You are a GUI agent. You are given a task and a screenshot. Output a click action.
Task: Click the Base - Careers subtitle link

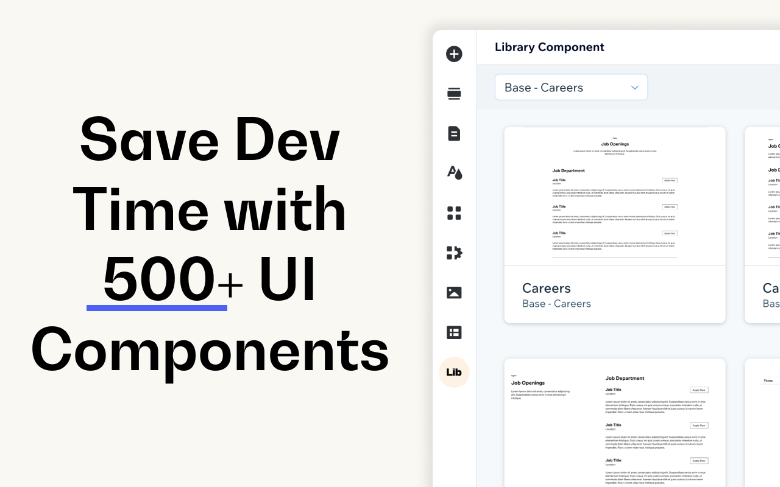point(556,303)
